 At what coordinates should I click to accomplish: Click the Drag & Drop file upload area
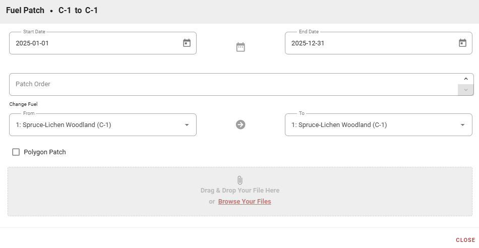tap(126, 192)
